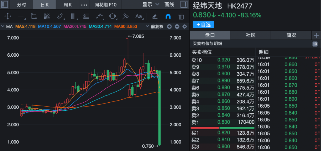This screenshot has height=151, width=321.
Task: Click the 买卖档位 column header
Action: (x=202, y=52)
